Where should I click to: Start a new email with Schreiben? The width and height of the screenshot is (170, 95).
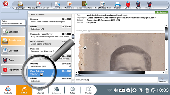click(13, 32)
